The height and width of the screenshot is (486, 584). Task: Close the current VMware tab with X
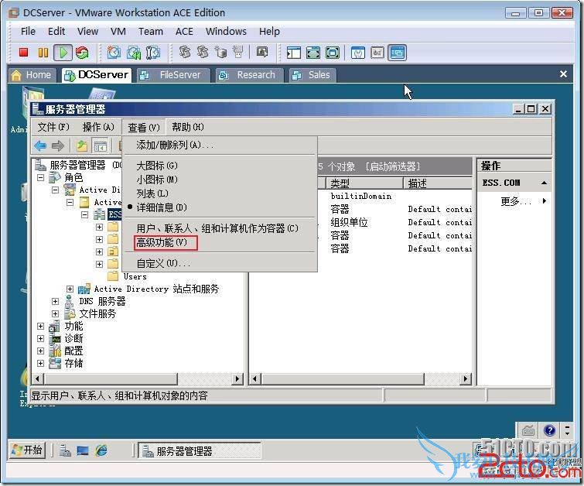564,74
